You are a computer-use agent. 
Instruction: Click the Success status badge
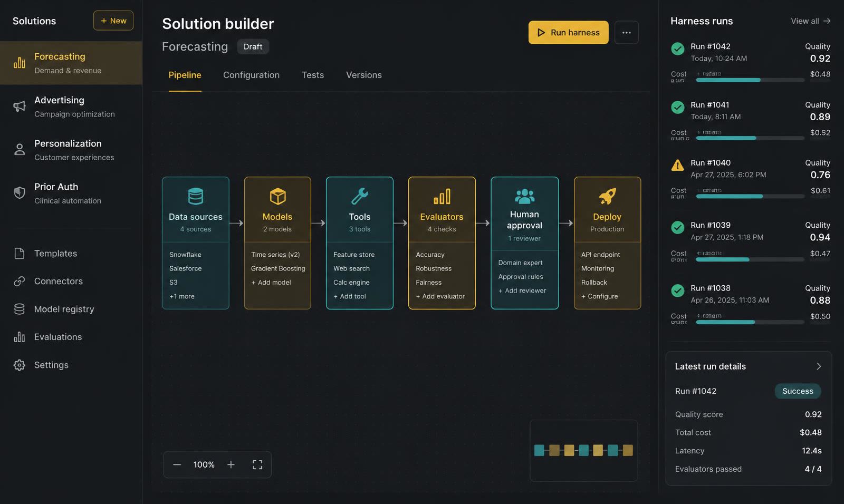pyautogui.click(x=798, y=391)
